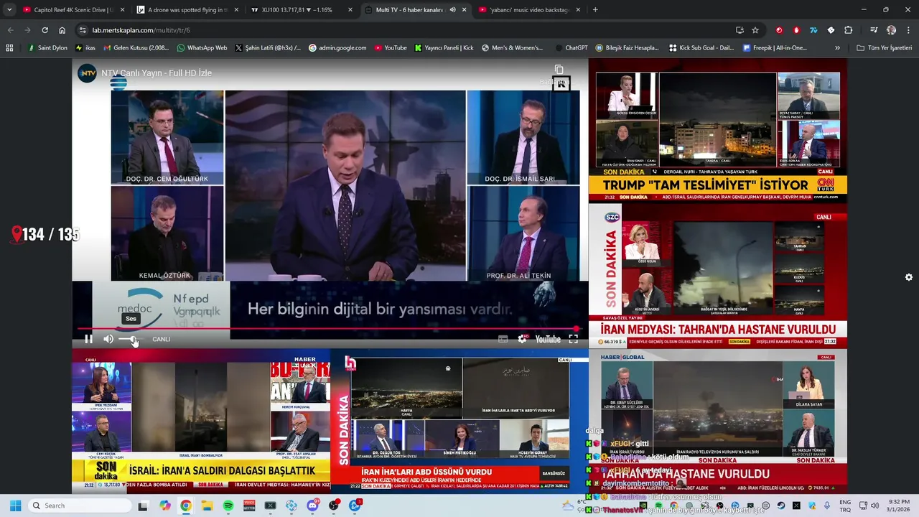Image resolution: width=919 pixels, height=517 pixels.
Task: Open NTV player settings gear
Action: pos(522,339)
